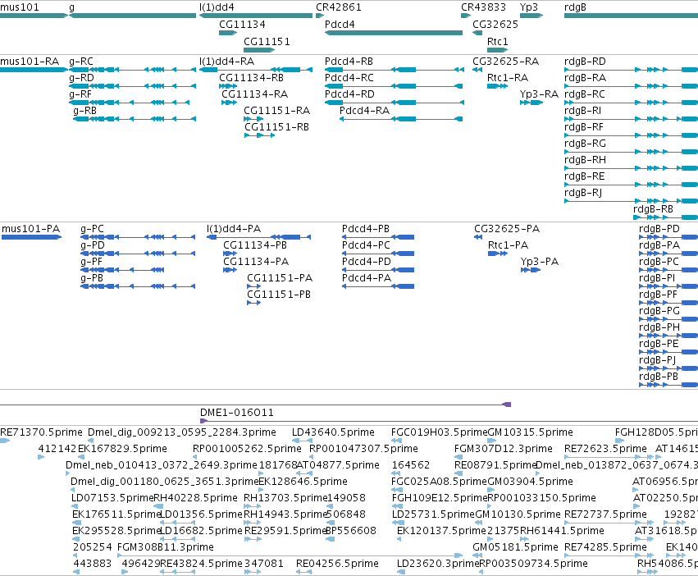The image size is (698, 576).
Task: Click the rdgB gene label
Action: (575, 7)
